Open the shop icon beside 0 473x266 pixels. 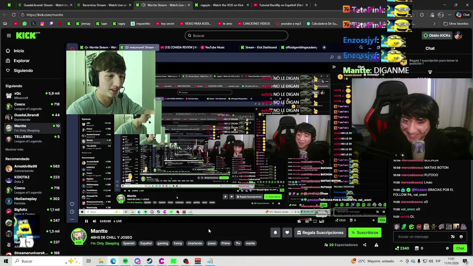[417, 248]
